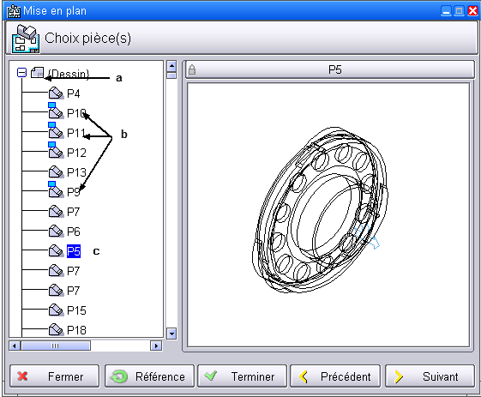481x397 pixels.
Task: Select part P18 icon in the list
Action: [x=56, y=330]
